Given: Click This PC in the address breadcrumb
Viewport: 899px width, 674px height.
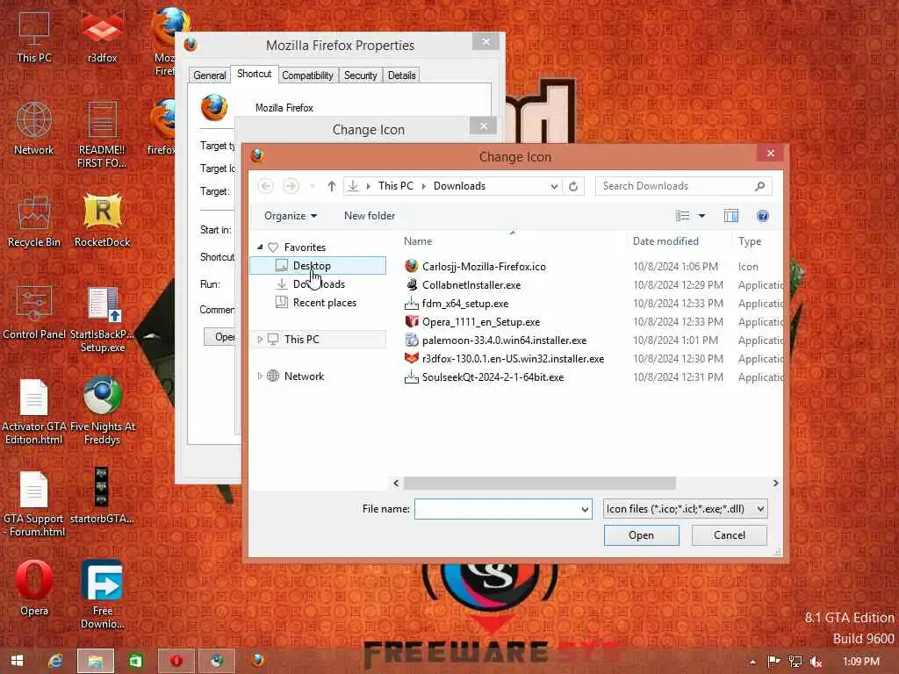Looking at the screenshot, I should point(396,186).
